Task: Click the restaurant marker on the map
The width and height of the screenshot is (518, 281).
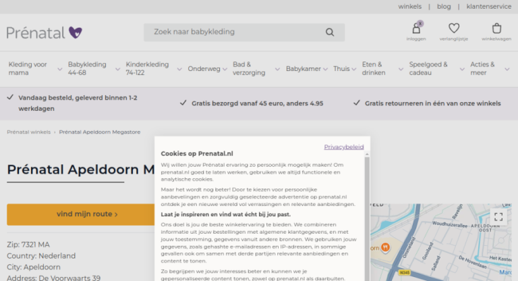Action: pyautogui.click(x=385, y=247)
